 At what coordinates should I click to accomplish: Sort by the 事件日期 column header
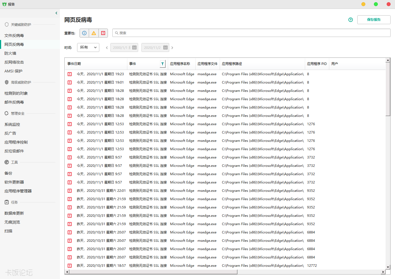tap(96, 64)
